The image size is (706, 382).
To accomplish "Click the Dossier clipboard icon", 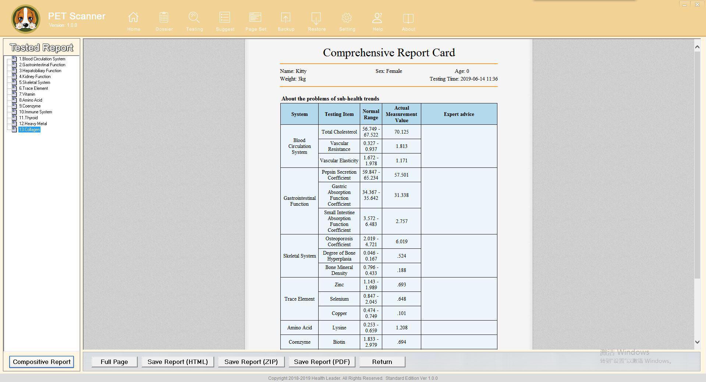I will 164,18.
